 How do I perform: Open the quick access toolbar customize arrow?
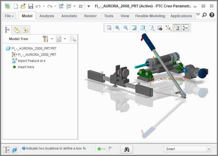[88, 6]
